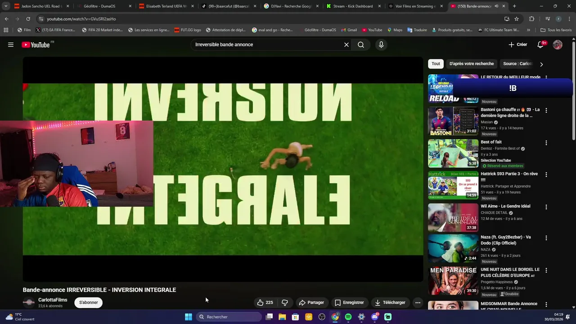Open the taskbar weather widget
576x324 pixels.
(x=19, y=317)
